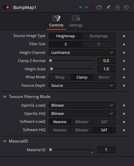This screenshot has width=134, height=166.
Task: Click the default marker dot under Material ID slider
Action: [92, 153]
